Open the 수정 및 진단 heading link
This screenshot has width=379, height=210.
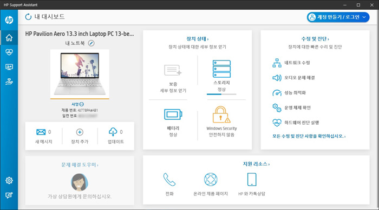315,39
